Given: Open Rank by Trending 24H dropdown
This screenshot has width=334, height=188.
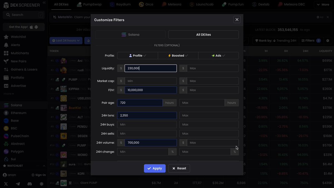Looking at the screenshot, I should [276, 41].
